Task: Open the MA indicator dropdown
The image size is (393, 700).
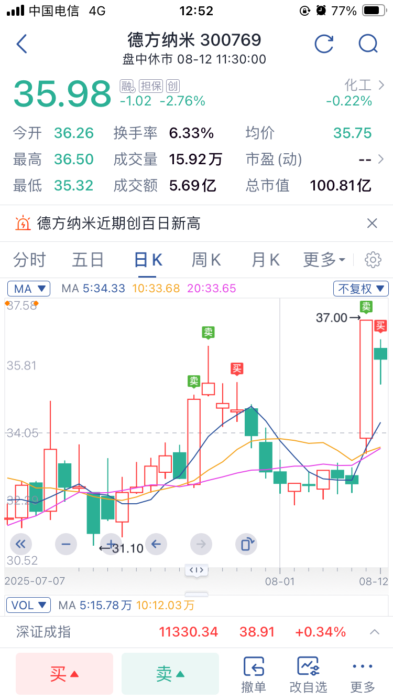Action: click(x=28, y=289)
